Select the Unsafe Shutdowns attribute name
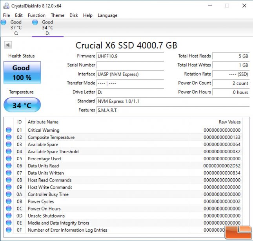 coord(46,216)
